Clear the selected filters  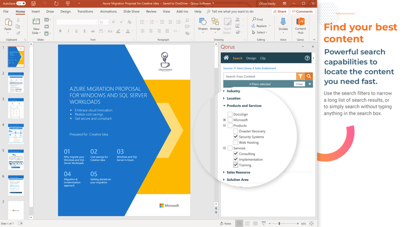299,84
